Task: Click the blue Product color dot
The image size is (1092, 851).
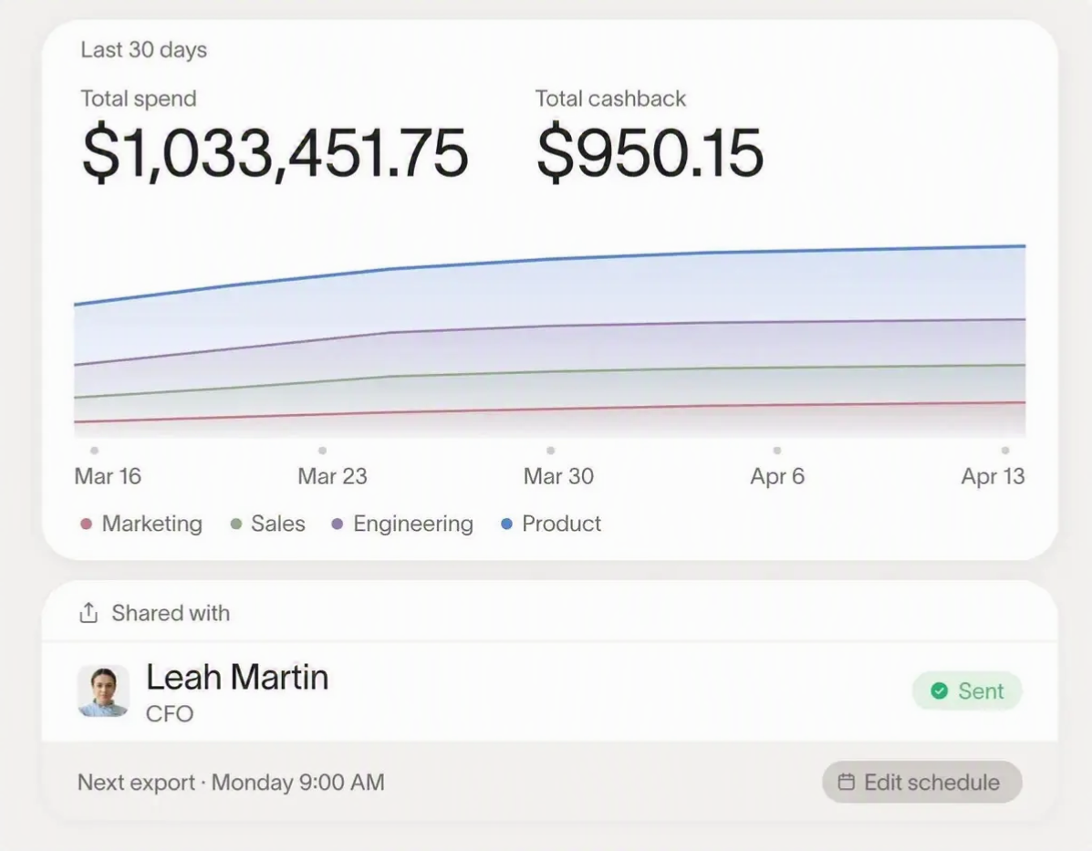Action: (507, 524)
